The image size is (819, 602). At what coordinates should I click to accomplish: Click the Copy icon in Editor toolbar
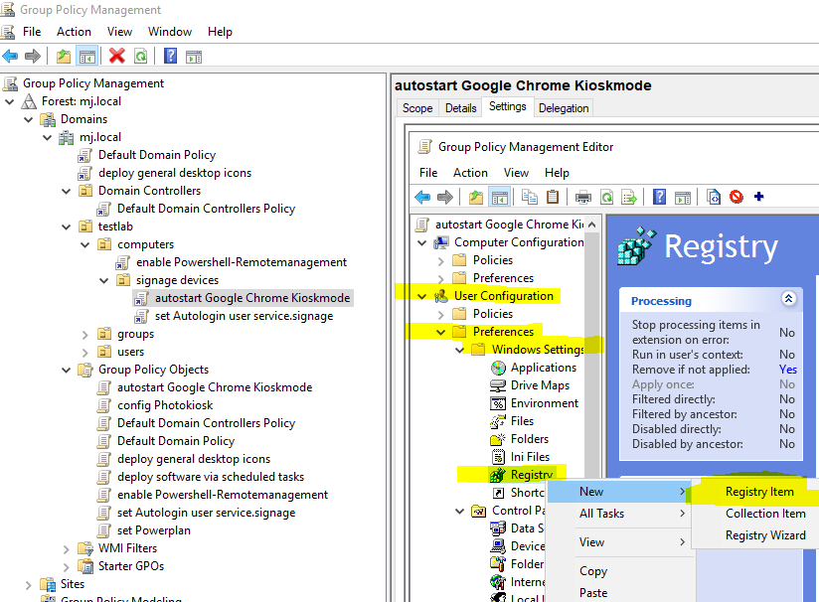(530, 197)
